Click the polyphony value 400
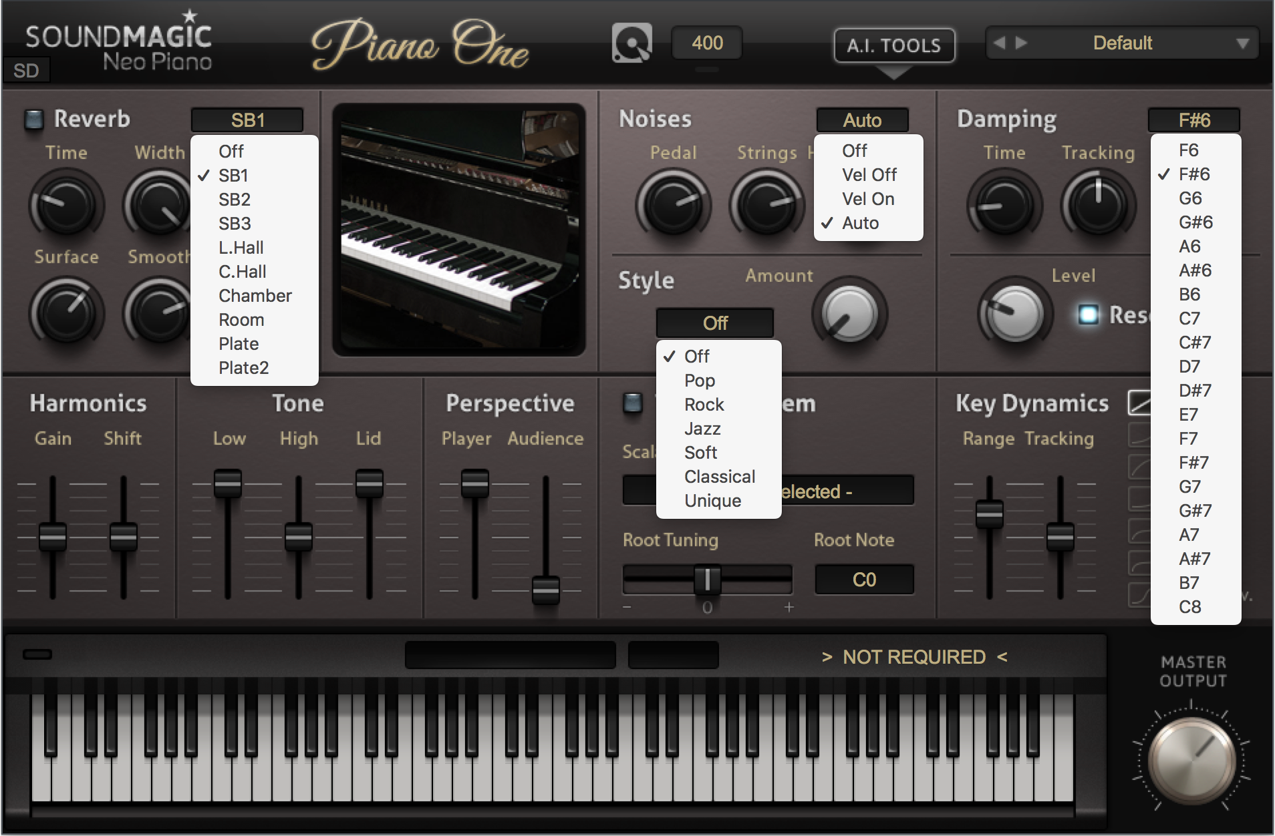Viewport: 1275px width, 836px height. click(x=707, y=43)
